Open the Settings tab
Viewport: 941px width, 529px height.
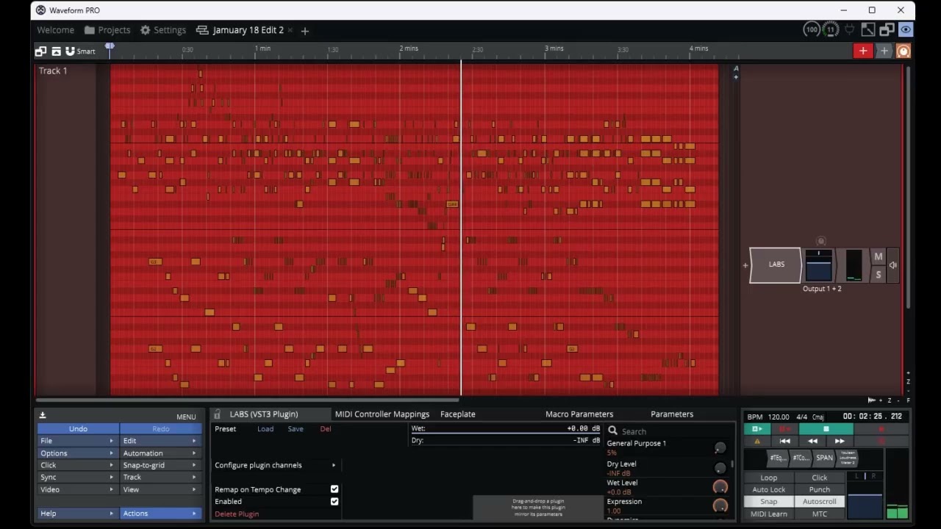[162, 30]
